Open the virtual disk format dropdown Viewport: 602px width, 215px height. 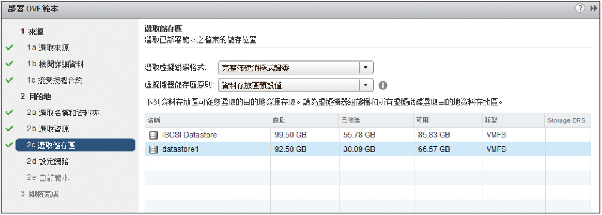[296, 68]
